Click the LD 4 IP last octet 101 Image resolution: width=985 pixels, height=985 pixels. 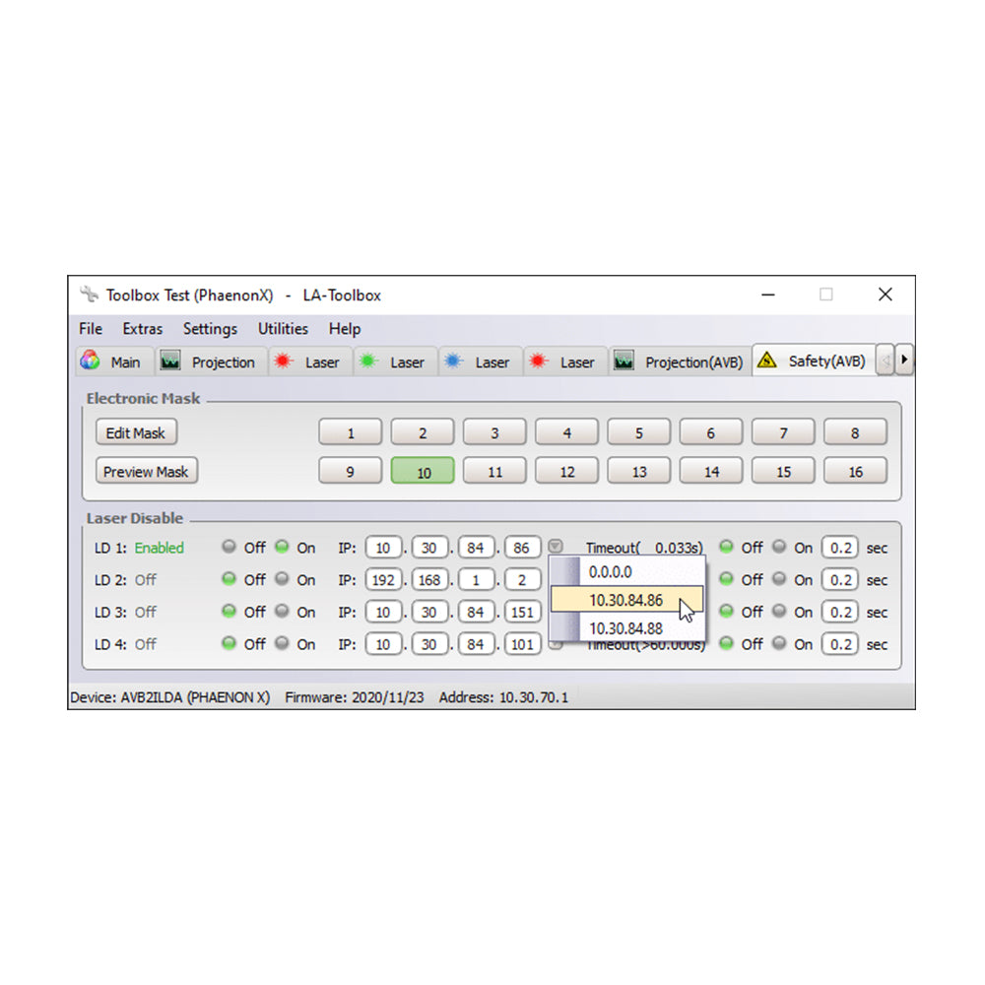click(x=523, y=644)
